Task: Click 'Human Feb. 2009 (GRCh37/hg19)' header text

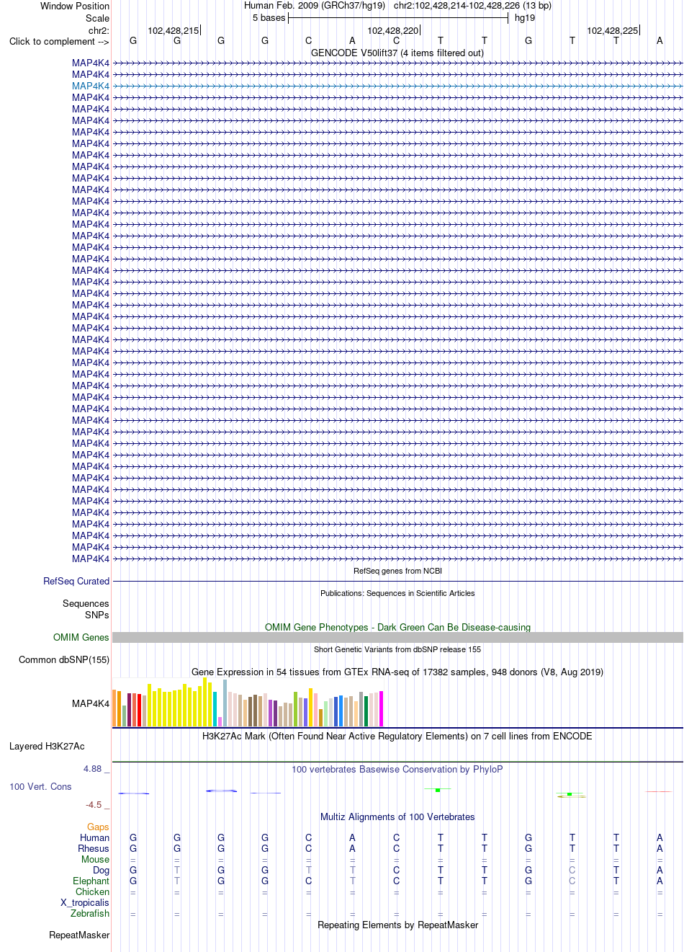Action: point(315,5)
